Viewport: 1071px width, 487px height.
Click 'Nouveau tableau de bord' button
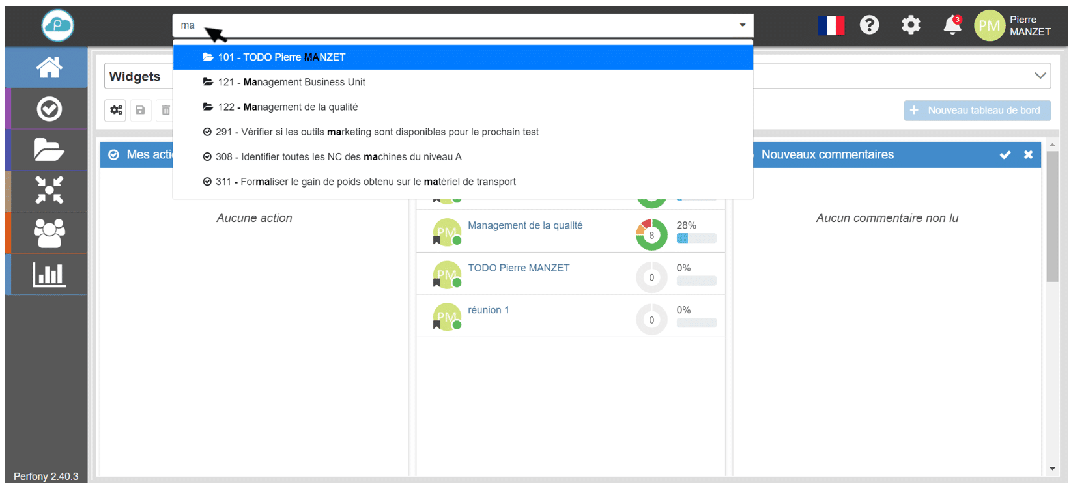pyautogui.click(x=977, y=111)
